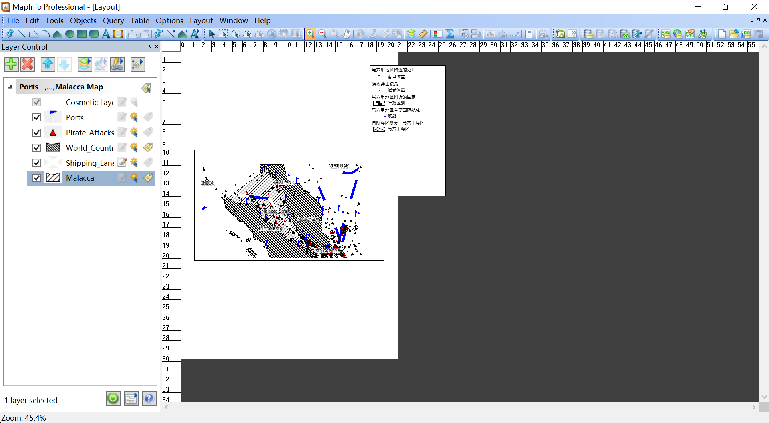The image size is (769, 423).
Task: Open map label options tag for Malacca Map
Action: point(147,87)
